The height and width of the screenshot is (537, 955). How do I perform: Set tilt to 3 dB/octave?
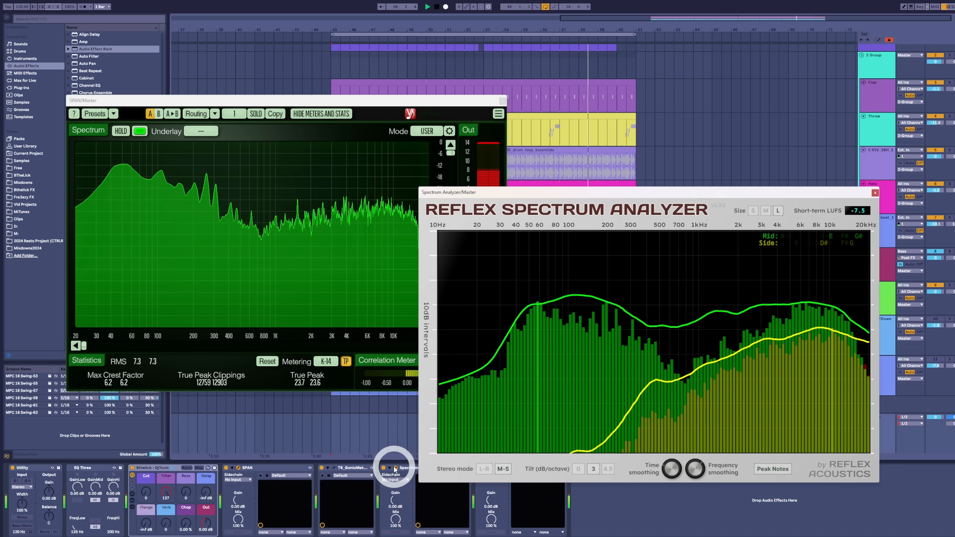click(x=593, y=469)
